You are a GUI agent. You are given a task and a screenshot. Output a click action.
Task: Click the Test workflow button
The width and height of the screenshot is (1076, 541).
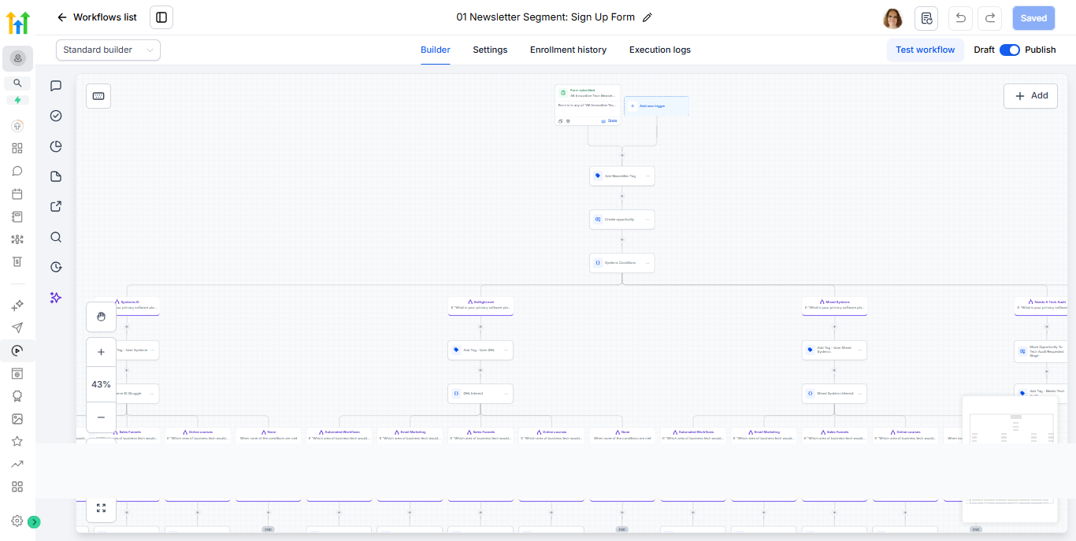pyautogui.click(x=925, y=50)
